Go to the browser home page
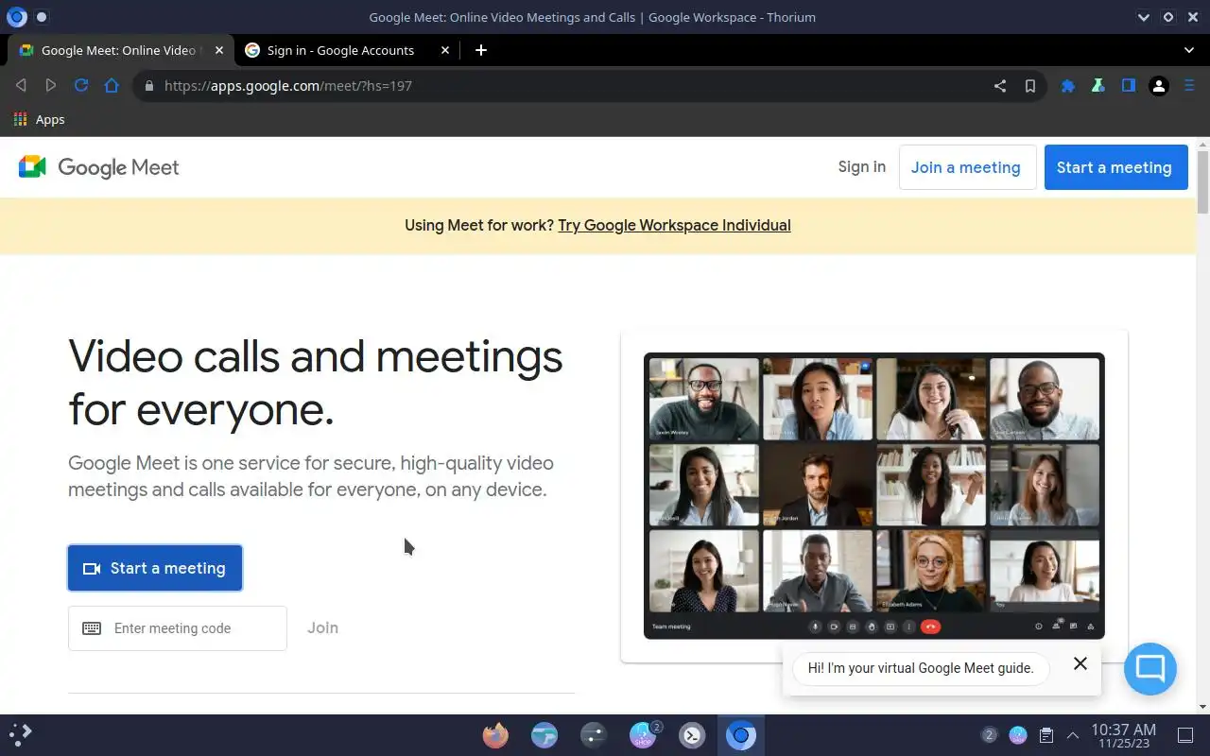 coord(112,86)
